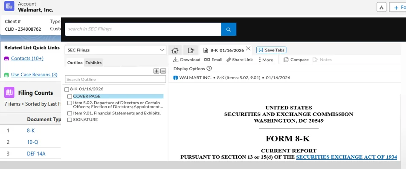
Task: Download the filing document
Action: tap(186, 60)
